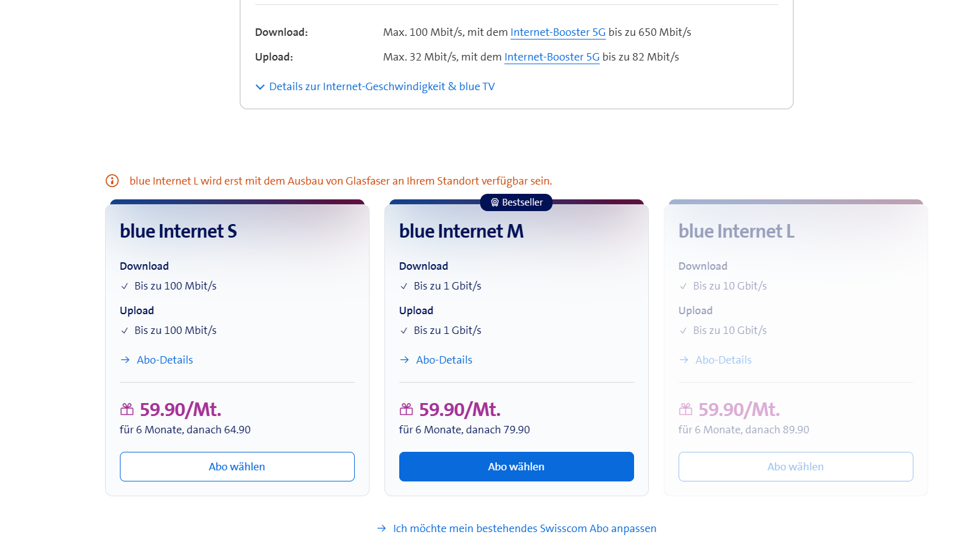Viewport: 961px width, 537px height.
Task: Expand Details zur Internet-Geschwindigkeit & blue TV
Action: (x=381, y=86)
